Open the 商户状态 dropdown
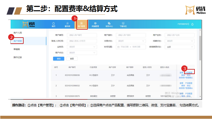This screenshot has height=119, width=212. coord(82,53)
